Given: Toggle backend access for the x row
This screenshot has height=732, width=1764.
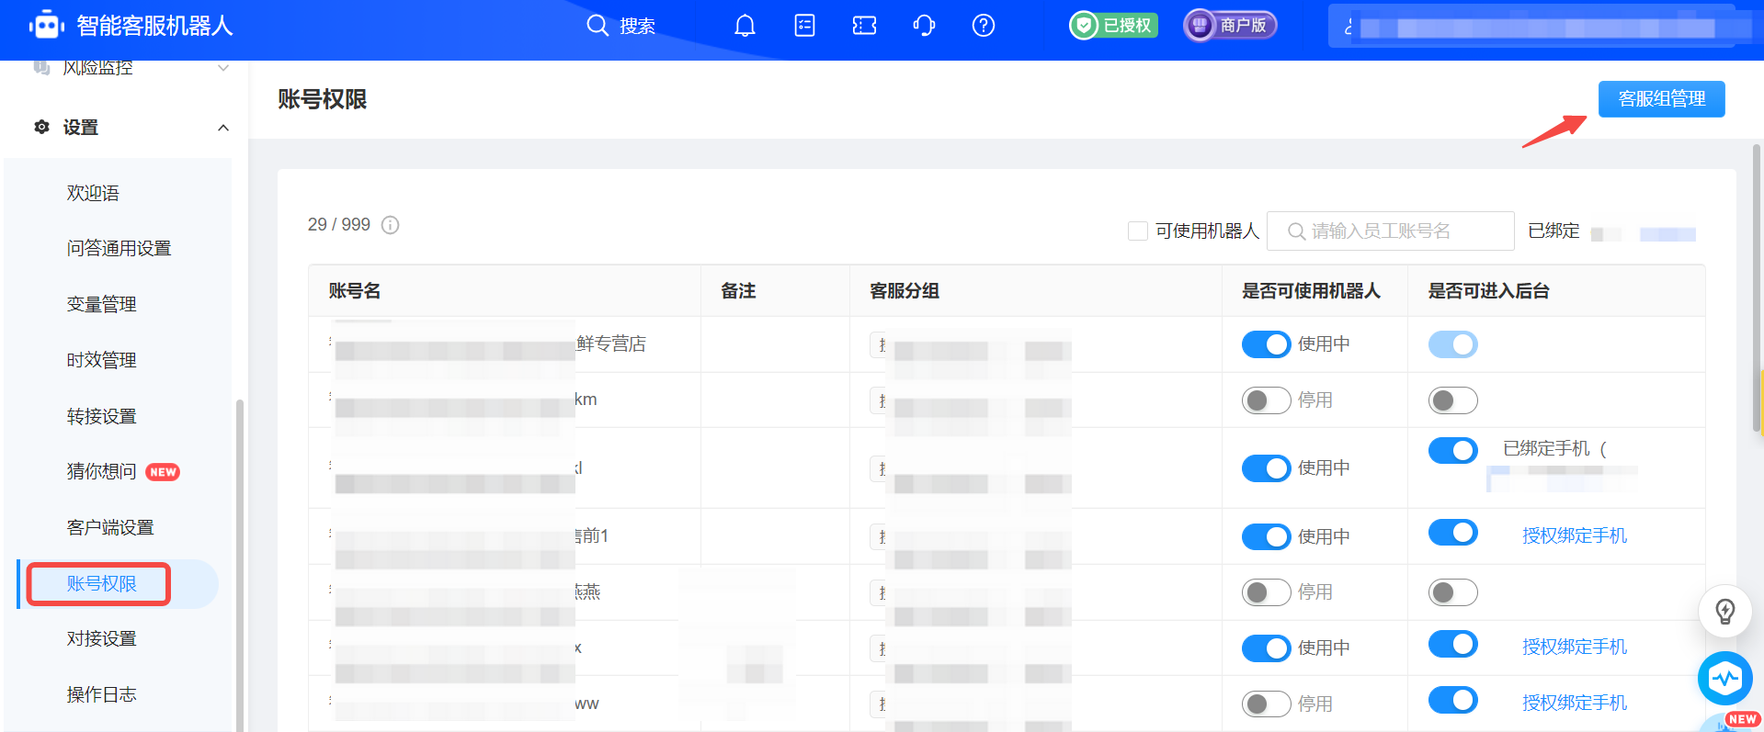Looking at the screenshot, I should pyautogui.click(x=1452, y=644).
